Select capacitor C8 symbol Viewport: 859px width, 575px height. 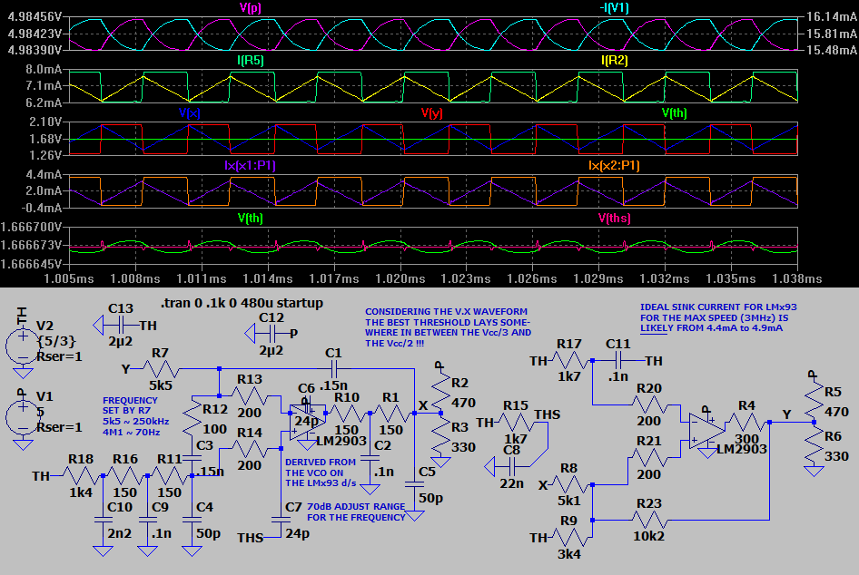513,465
